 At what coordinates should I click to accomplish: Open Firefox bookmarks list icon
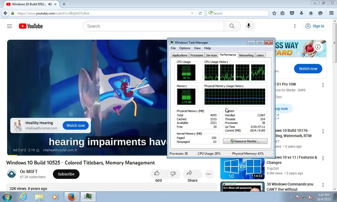coord(283,13)
